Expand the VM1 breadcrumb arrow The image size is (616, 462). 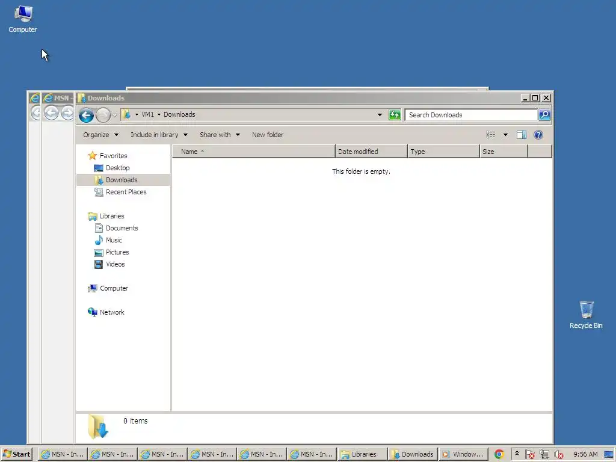click(137, 114)
